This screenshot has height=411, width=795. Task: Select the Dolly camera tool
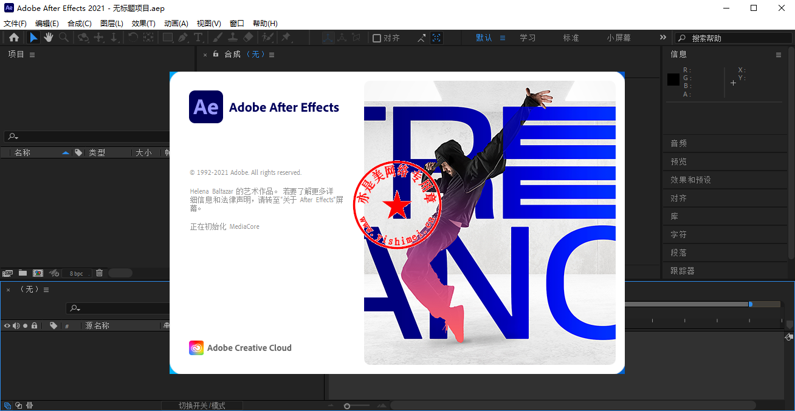114,38
